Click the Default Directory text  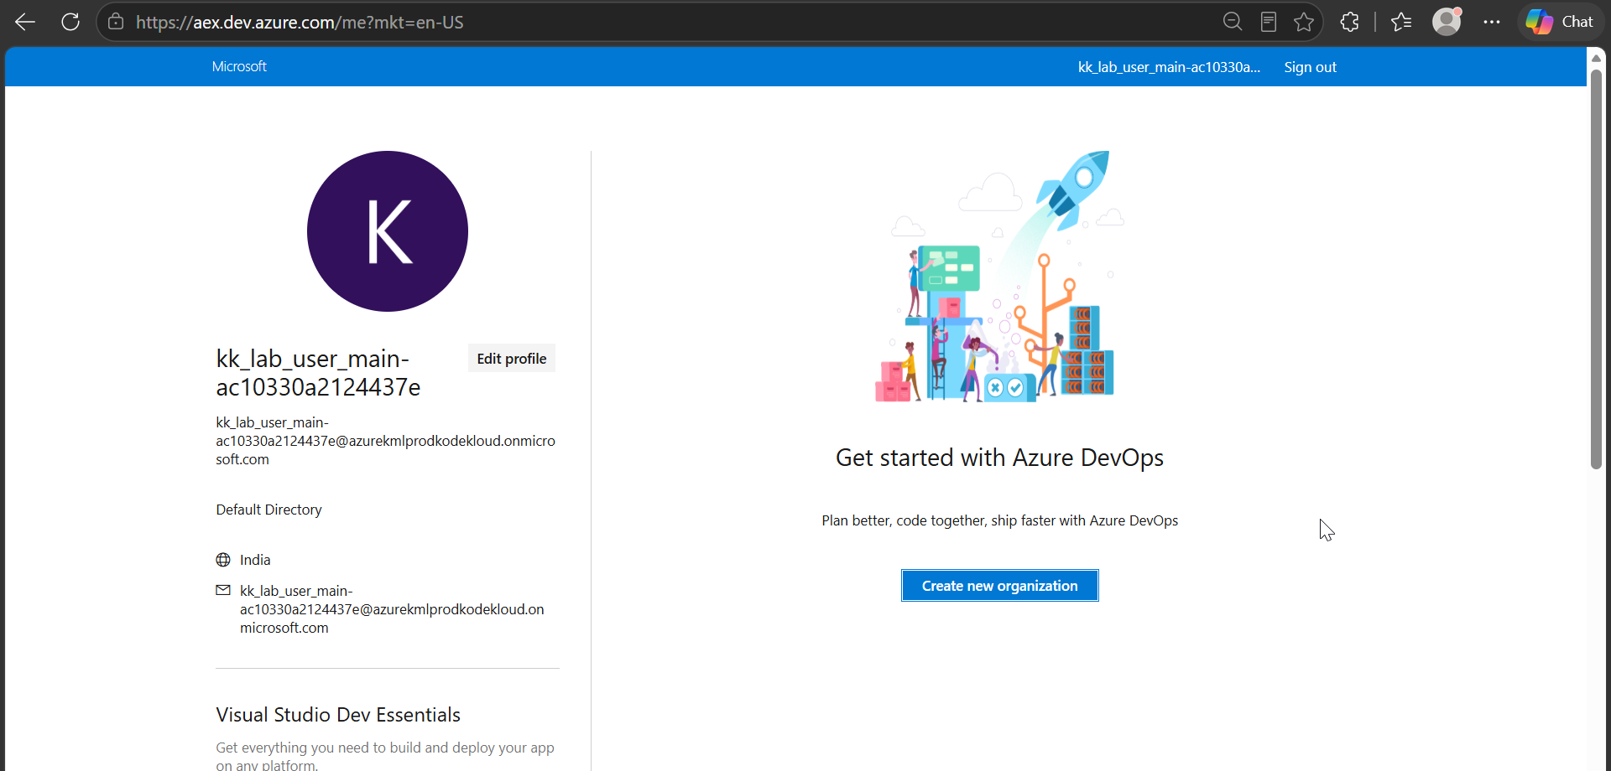point(268,510)
